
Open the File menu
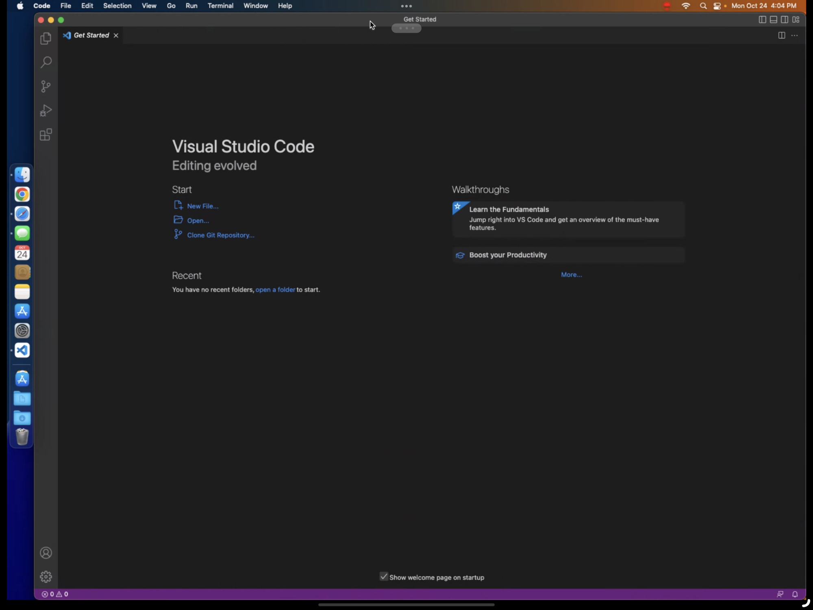pos(65,6)
